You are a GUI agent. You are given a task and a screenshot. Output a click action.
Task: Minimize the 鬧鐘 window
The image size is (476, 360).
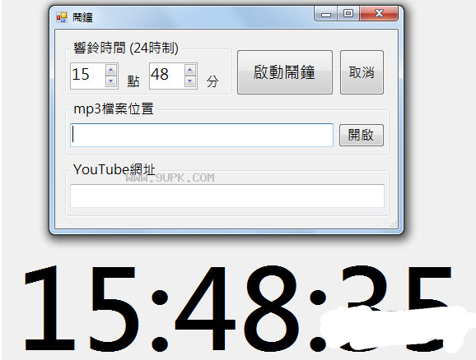tap(326, 14)
